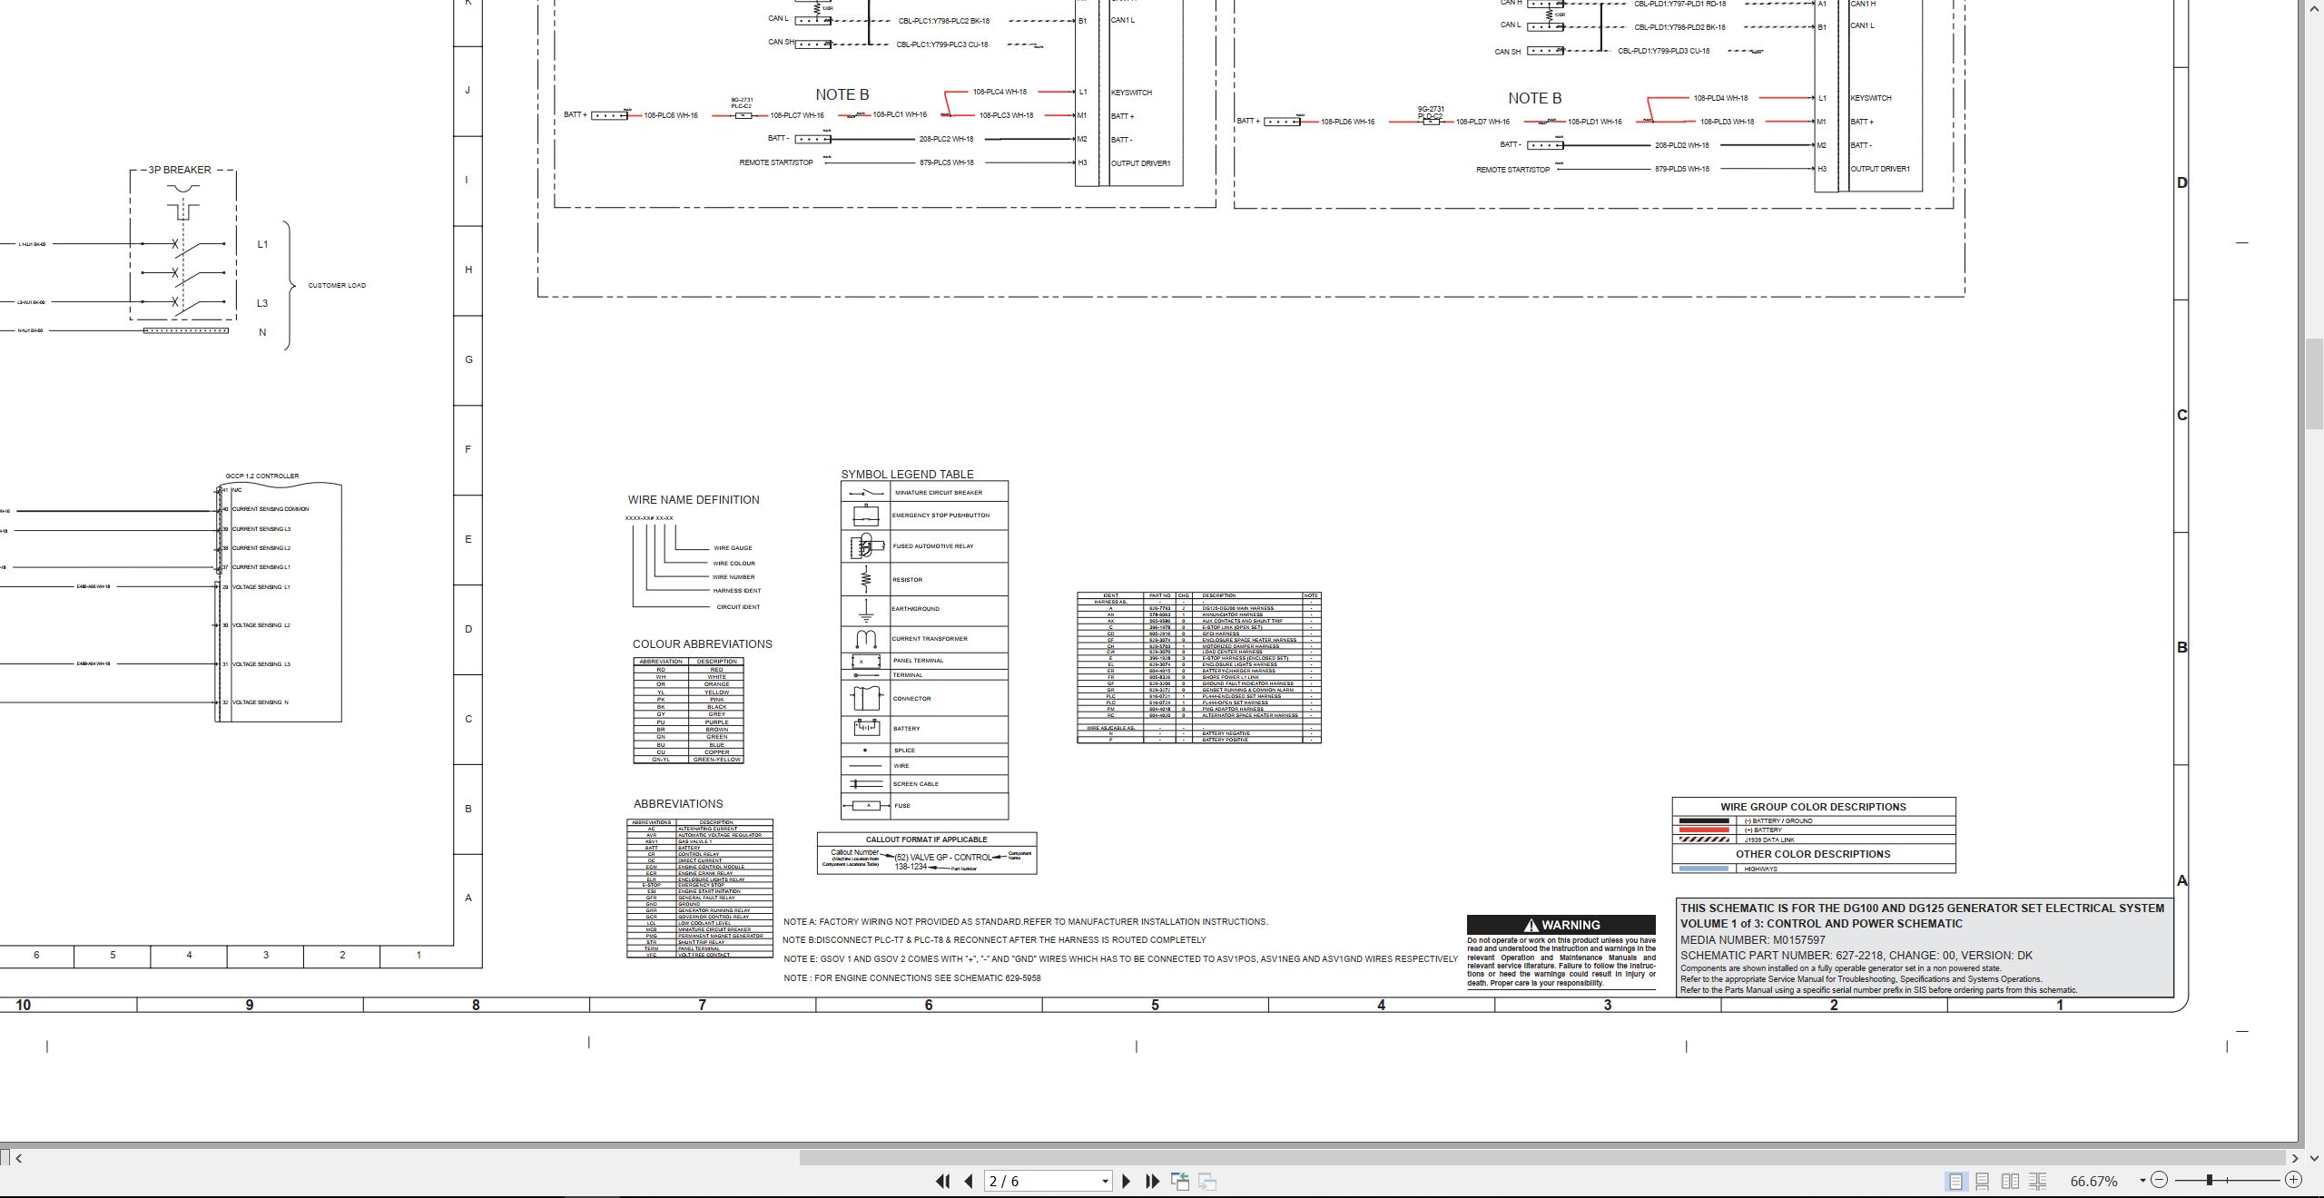Click the REMOTE START/STOP label in left block
2324x1198 pixels.
tap(776, 162)
